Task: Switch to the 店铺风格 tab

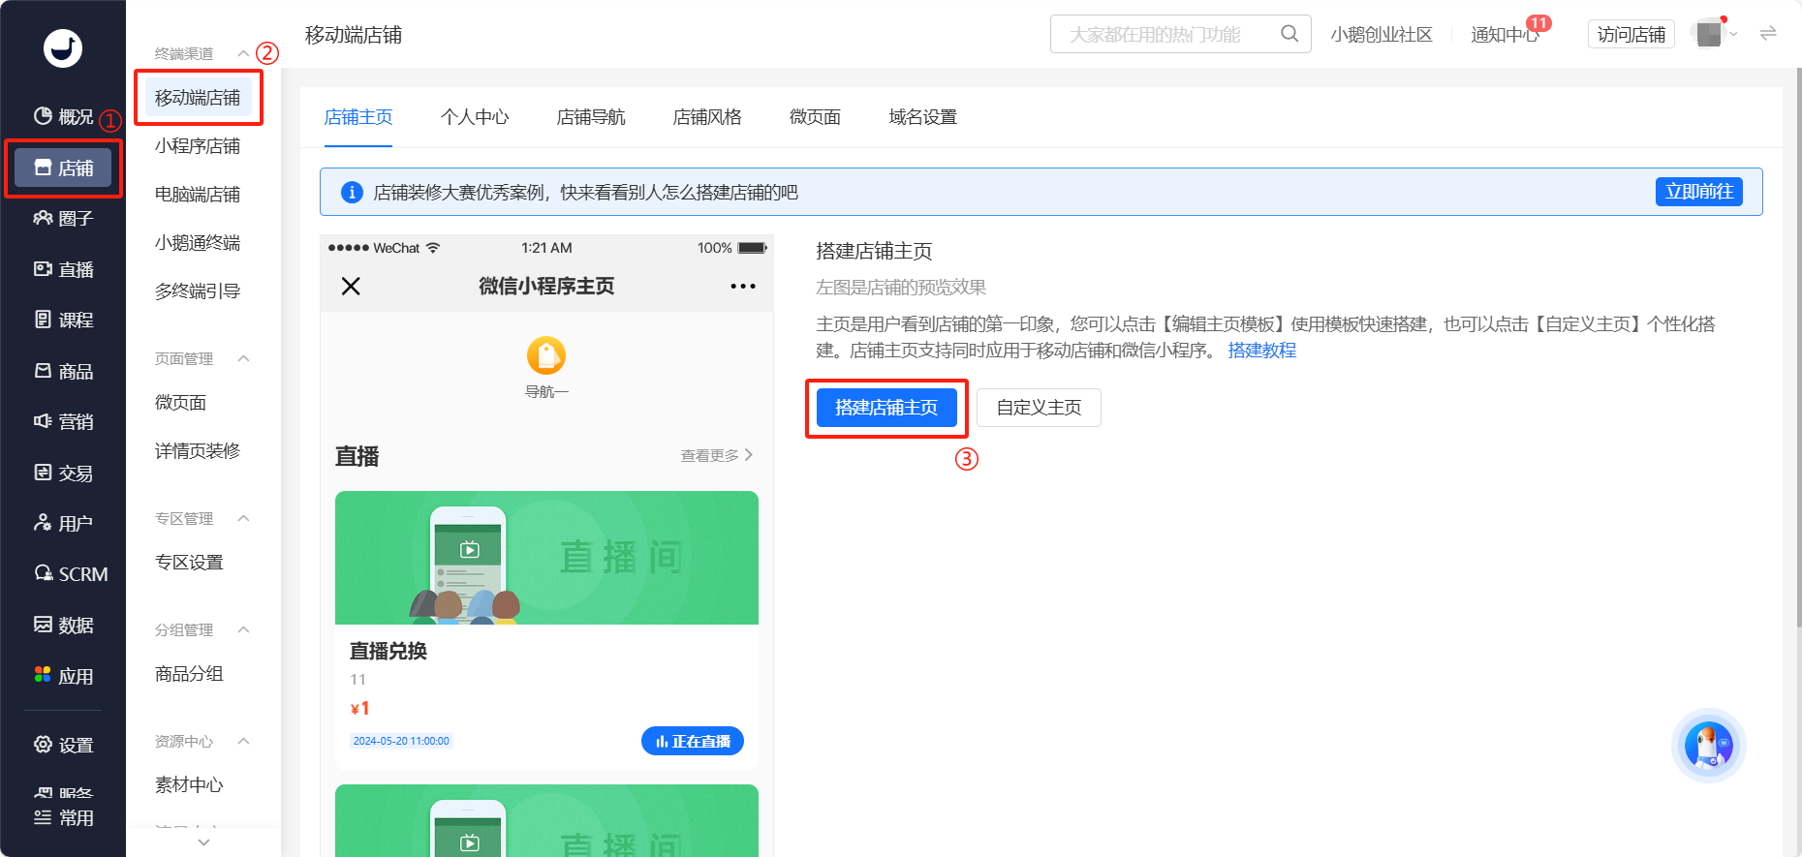Action: [707, 117]
